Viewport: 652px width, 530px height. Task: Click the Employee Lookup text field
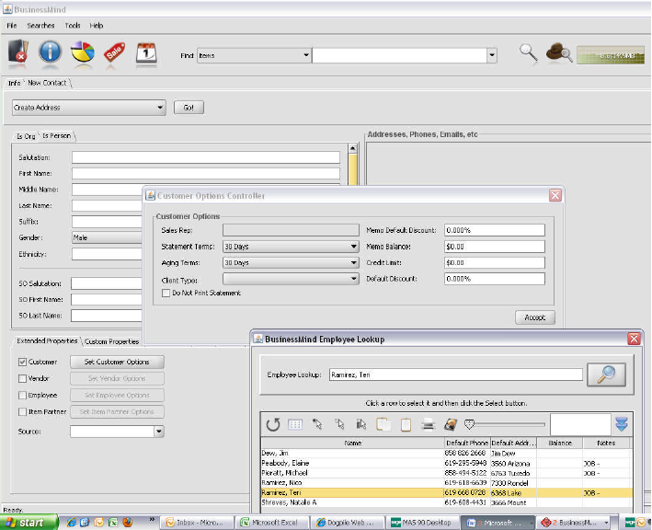[456, 374]
